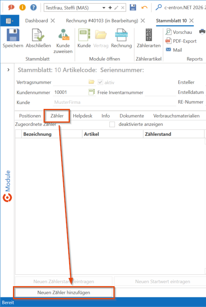Viewport: 206px width, 307px height.
Task: Close the Stammblatt 10 tab
Action: click(x=191, y=21)
